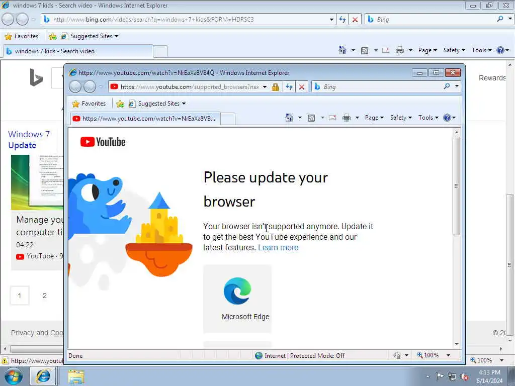Screen dimensions: 515x386
Task: Open Windows 7 Update related search link
Action: click(29, 140)
